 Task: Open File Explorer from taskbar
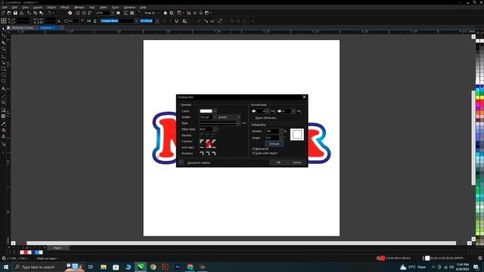104,267
